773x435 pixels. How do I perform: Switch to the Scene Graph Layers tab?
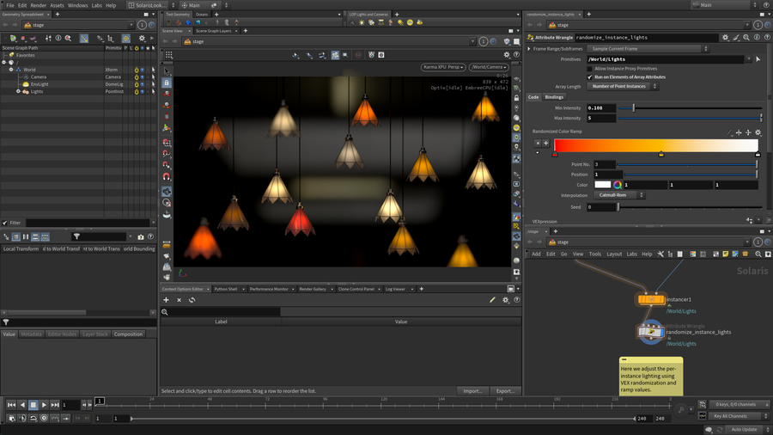coord(214,31)
